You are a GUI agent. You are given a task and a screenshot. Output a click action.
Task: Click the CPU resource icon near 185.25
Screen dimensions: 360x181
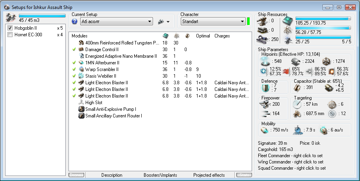pos(288,21)
